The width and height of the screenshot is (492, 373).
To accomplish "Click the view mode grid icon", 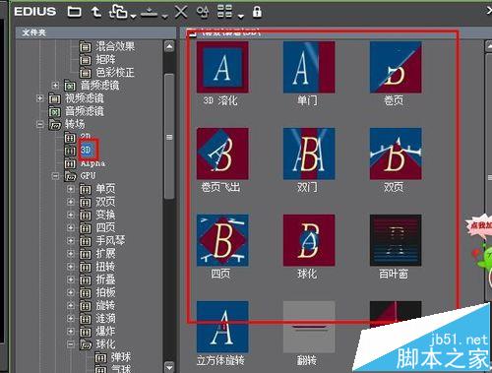I will pyautogui.click(x=224, y=12).
